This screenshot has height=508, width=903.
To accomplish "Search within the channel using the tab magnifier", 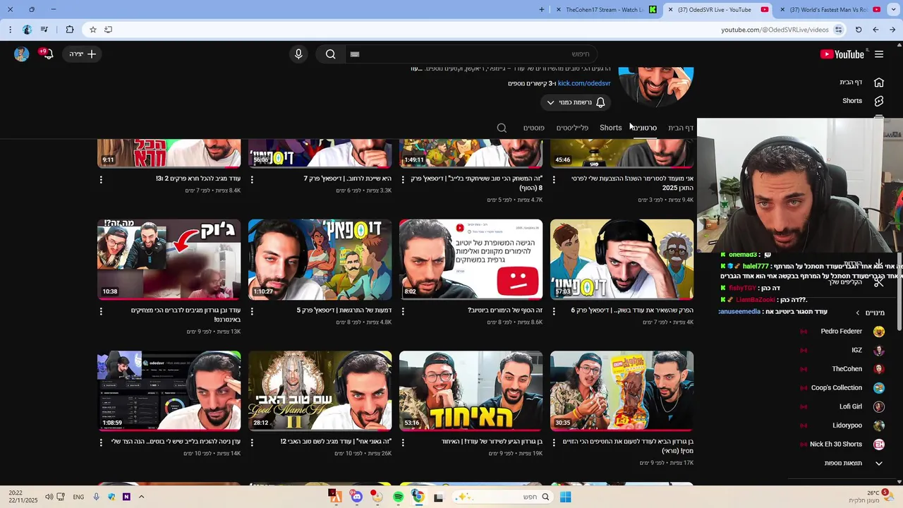I will pyautogui.click(x=502, y=128).
